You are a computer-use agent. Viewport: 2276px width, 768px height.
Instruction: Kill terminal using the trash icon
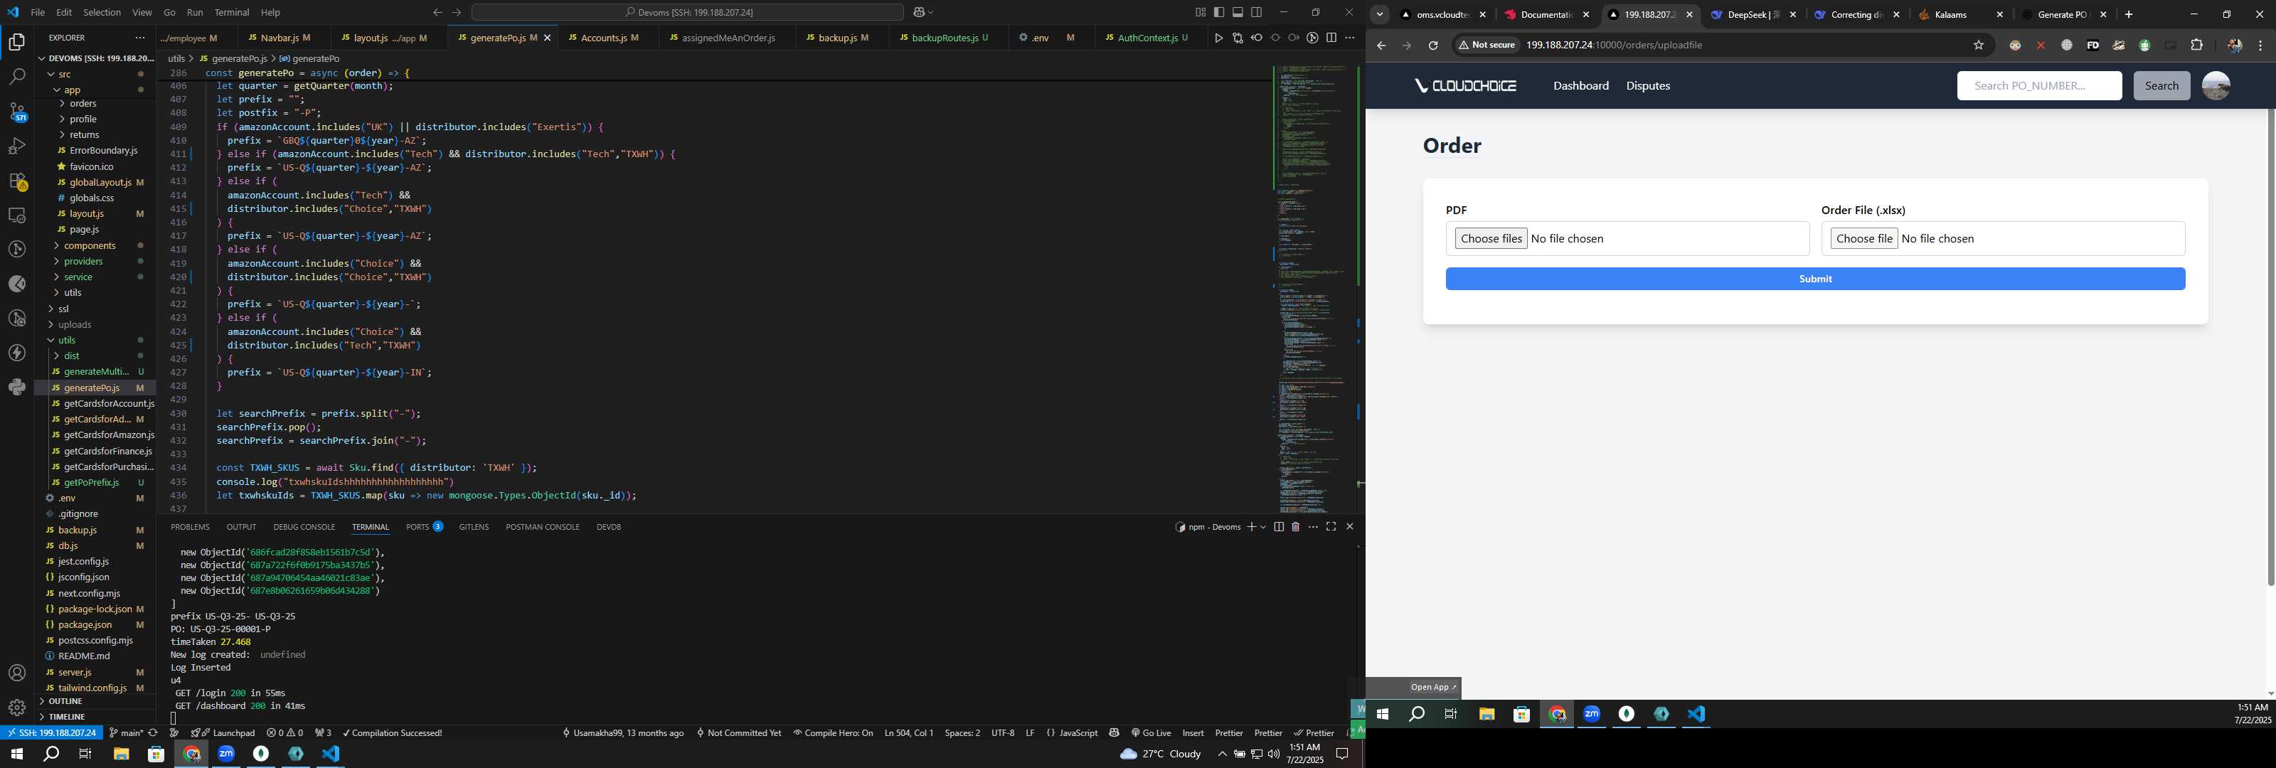[x=1295, y=527]
